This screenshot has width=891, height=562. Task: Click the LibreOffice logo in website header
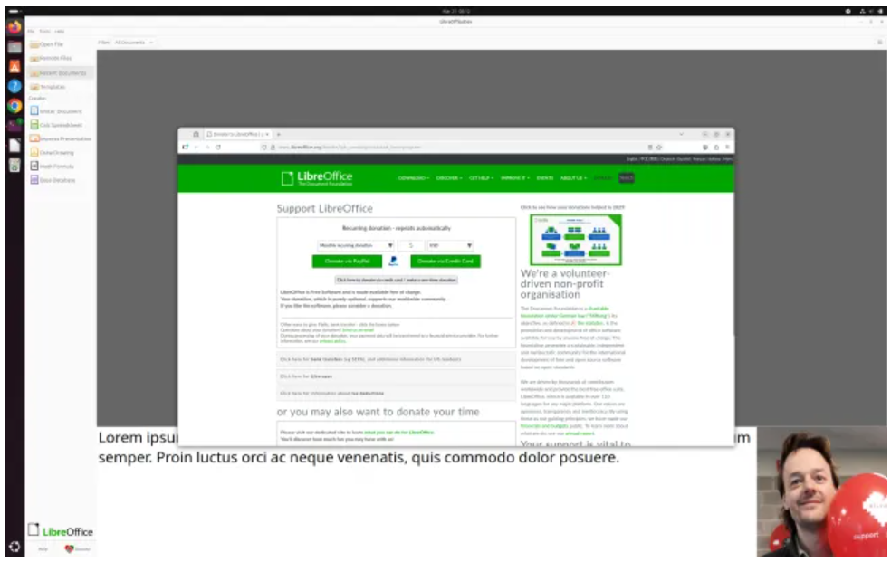(317, 178)
